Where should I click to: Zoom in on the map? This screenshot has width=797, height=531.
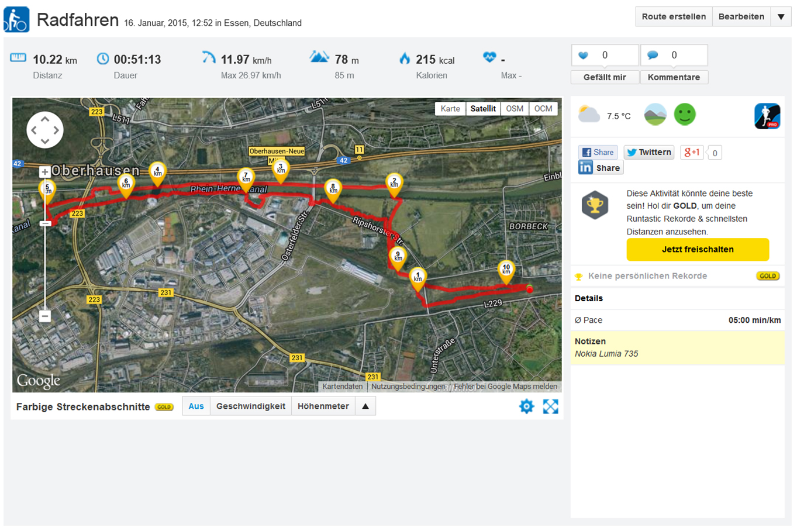[x=45, y=172]
